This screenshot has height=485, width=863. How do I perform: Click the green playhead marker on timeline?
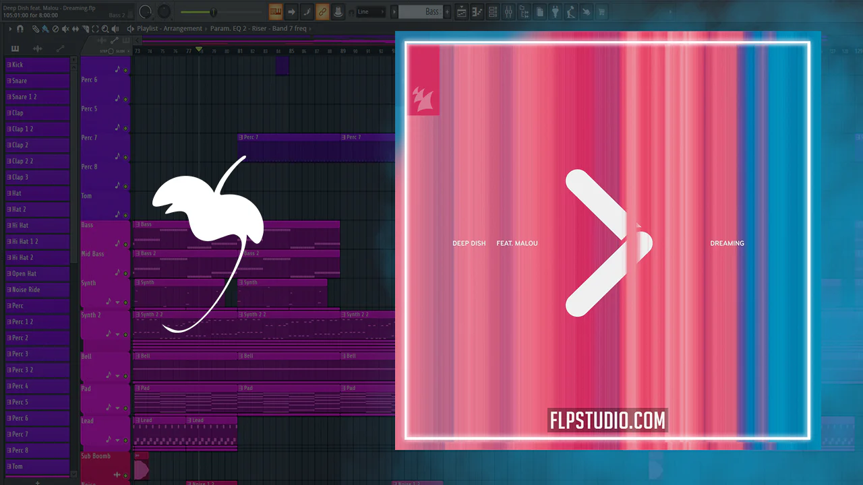click(199, 51)
